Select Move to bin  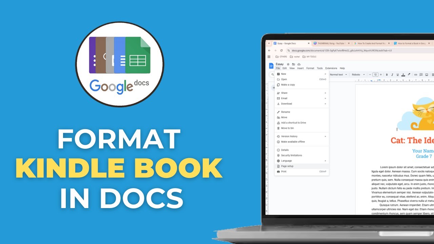(302, 128)
